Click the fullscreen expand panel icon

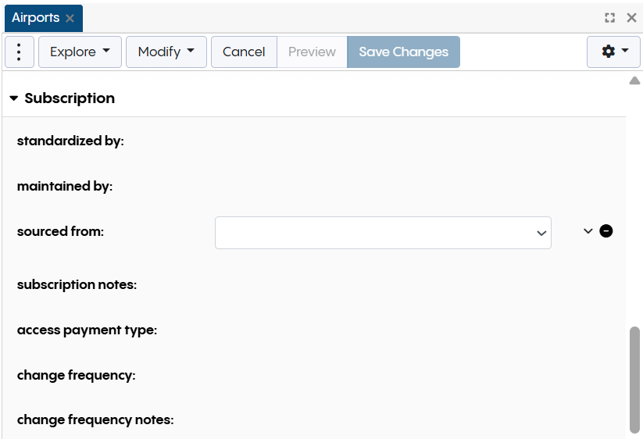pyautogui.click(x=609, y=18)
